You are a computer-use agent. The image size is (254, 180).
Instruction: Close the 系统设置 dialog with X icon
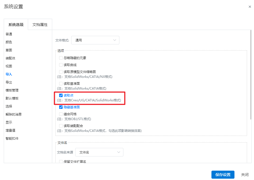pyautogui.click(x=250, y=7)
